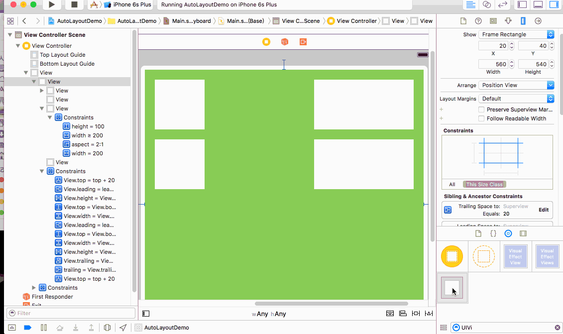Screen dimensions: 563x334
Task: Click the Run (play) button in toolbar
Action: click(x=52, y=4)
